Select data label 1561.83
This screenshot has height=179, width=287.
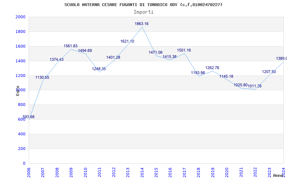pos(71,46)
